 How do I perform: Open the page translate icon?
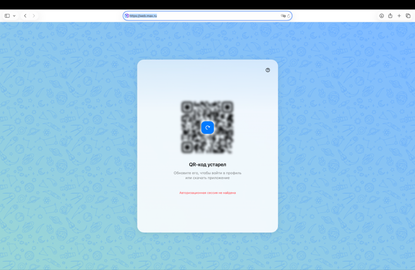pos(283,16)
